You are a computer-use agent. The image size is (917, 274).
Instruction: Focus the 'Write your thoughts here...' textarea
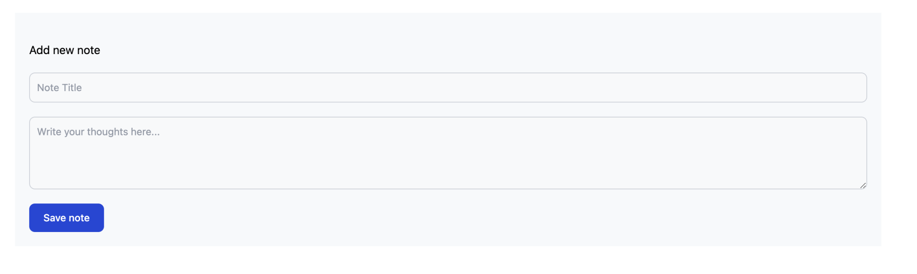click(x=448, y=153)
